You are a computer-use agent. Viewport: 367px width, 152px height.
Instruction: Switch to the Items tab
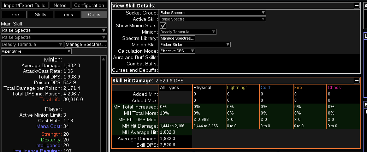(x=67, y=14)
